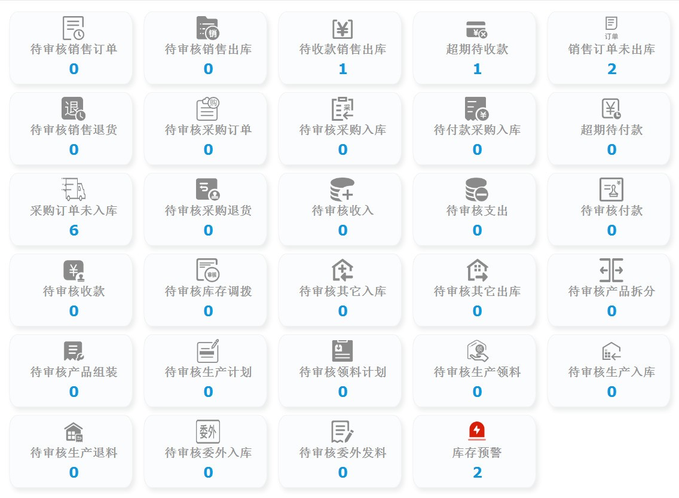Select the 库存预警 red alarm icon

pyautogui.click(x=476, y=431)
